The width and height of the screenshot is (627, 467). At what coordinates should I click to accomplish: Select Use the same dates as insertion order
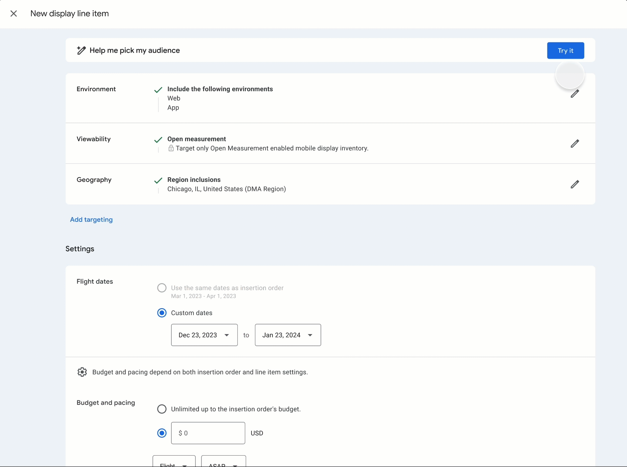pyautogui.click(x=161, y=288)
